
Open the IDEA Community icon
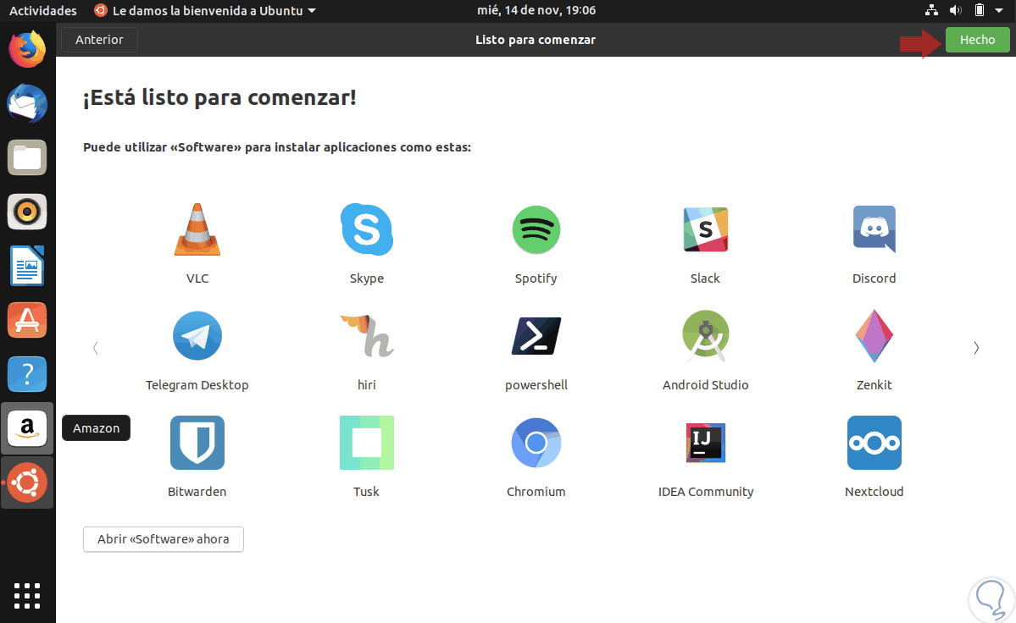click(705, 443)
